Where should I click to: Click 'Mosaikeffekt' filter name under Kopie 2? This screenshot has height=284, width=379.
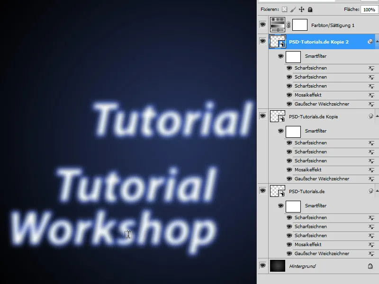pyautogui.click(x=308, y=95)
